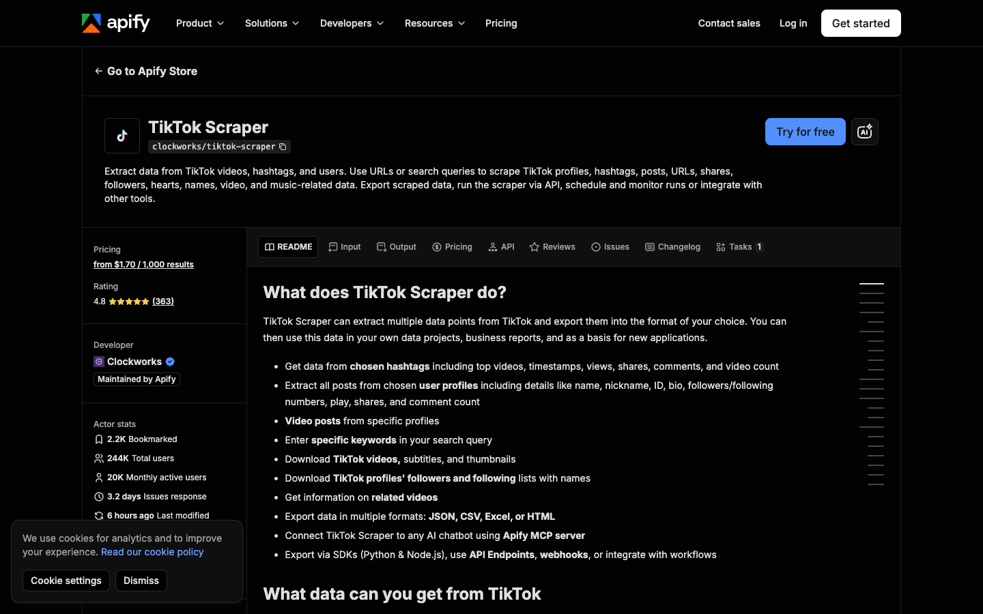The image size is (983, 614).
Task: Click the person icon beside 20K Monthly active users
Action: 99,478
